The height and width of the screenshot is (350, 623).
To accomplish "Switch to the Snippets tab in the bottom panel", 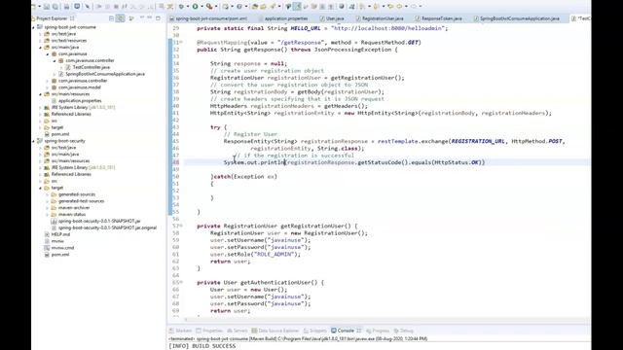I will pyautogui.click(x=315, y=331).
